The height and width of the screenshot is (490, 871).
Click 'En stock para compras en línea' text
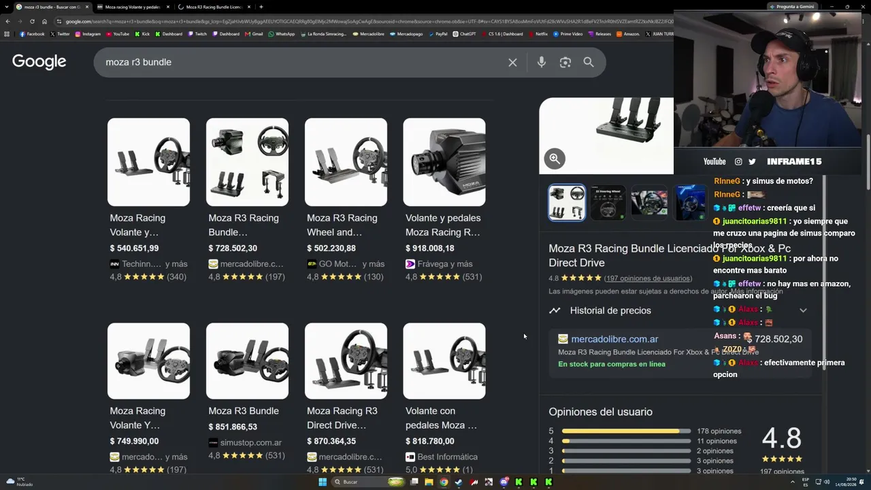pos(612,364)
